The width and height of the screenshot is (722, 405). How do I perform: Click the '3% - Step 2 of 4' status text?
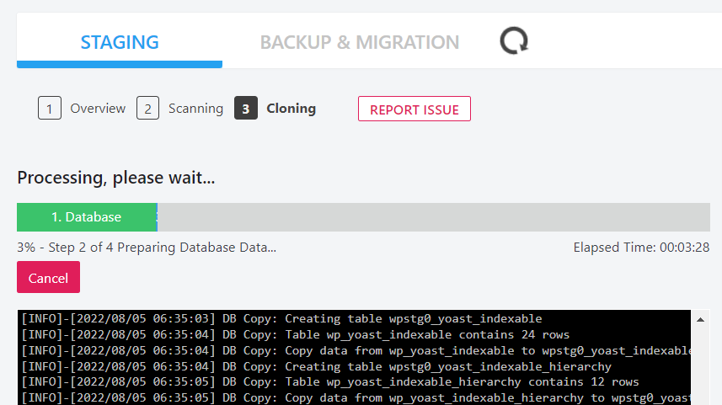click(x=147, y=248)
